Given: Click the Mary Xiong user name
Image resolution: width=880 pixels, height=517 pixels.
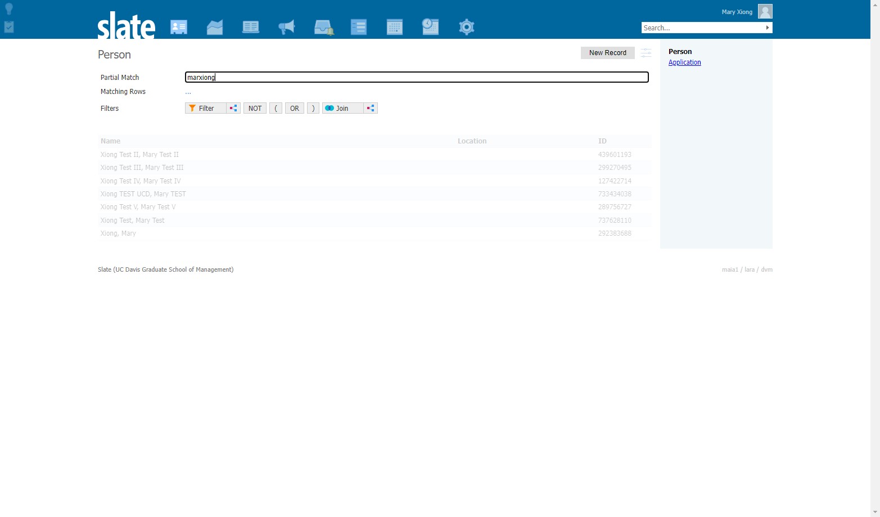Looking at the screenshot, I should (x=737, y=12).
